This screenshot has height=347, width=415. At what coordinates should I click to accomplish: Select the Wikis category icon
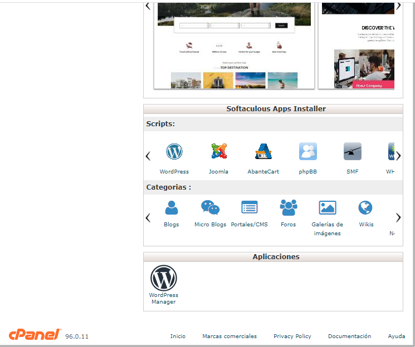365,208
